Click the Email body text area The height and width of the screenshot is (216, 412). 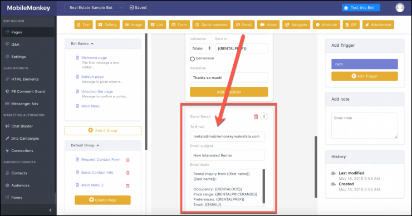(x=226, y=188)
